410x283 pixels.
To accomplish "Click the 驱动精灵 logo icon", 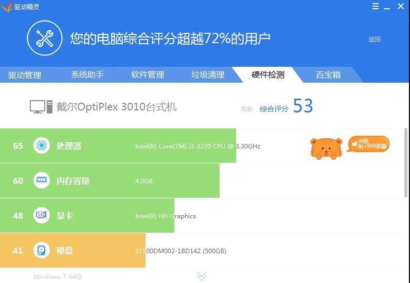I will point(7,7).
